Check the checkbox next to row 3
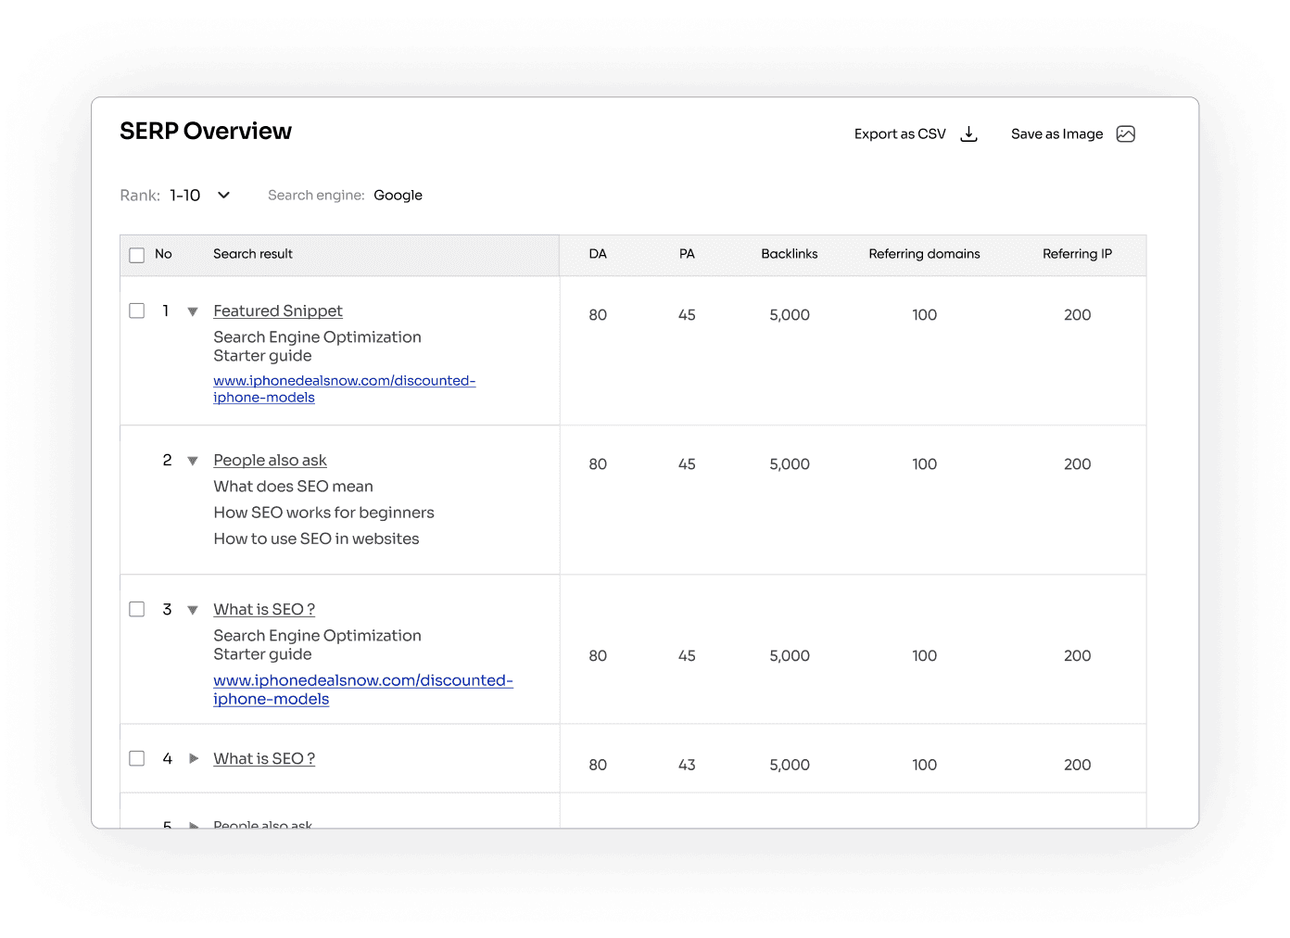This screenshot has height=938, width=1290. (x=136, y=609)
